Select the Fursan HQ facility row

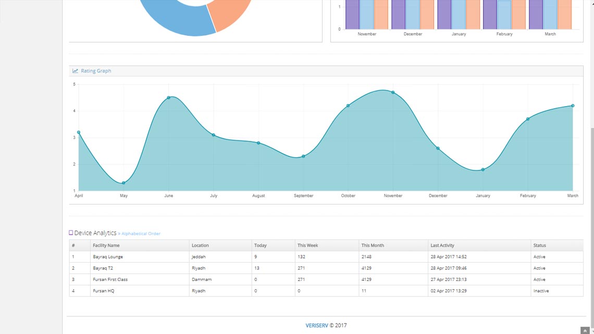[x=103, y=291]
